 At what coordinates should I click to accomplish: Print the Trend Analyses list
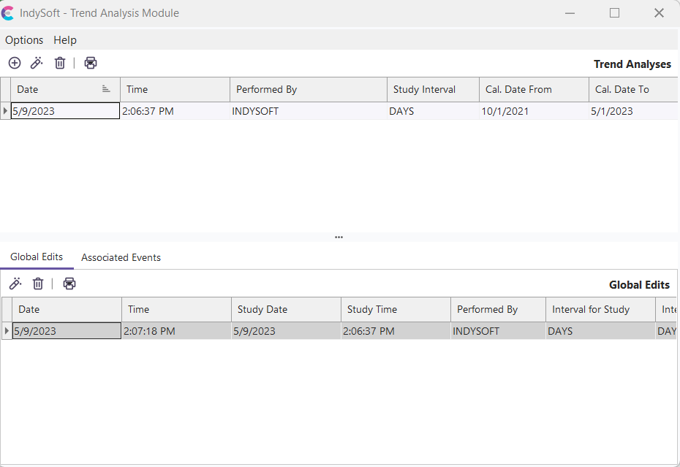91,64
